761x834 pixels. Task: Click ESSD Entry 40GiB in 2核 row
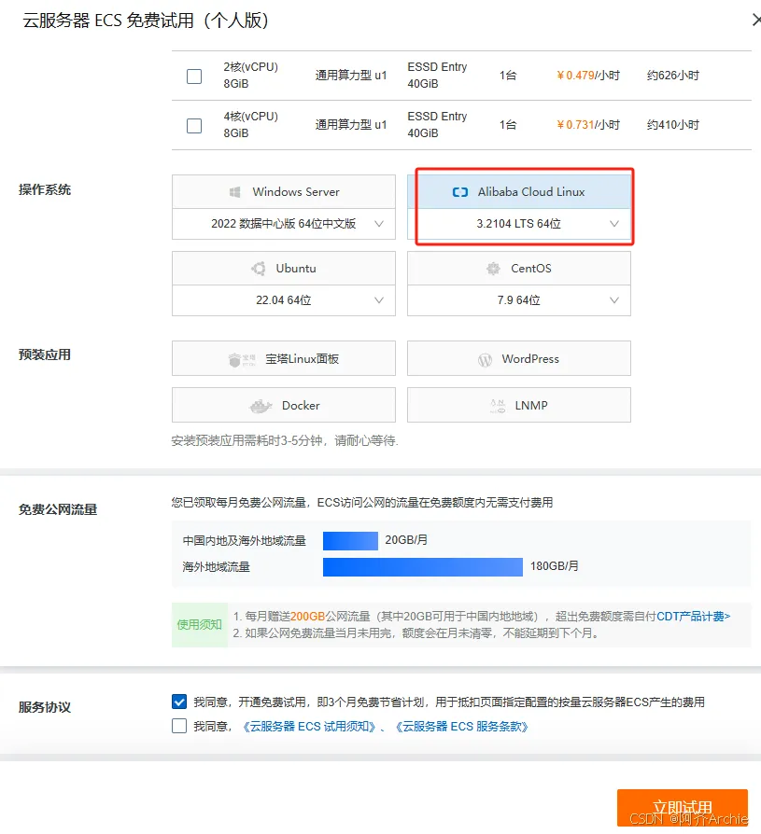437,76
